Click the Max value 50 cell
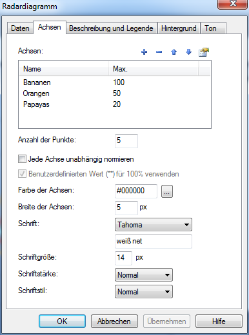249x335 pixels. pyautogui.click(x=117, y=93)
